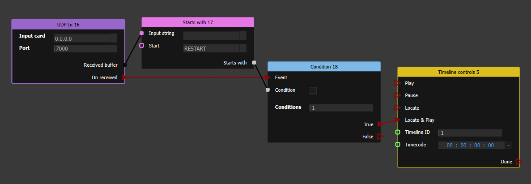Click the Timeline ID green input port
This screenshot has height=184, width=531.
pyautogui.click(x=397, y=133)
